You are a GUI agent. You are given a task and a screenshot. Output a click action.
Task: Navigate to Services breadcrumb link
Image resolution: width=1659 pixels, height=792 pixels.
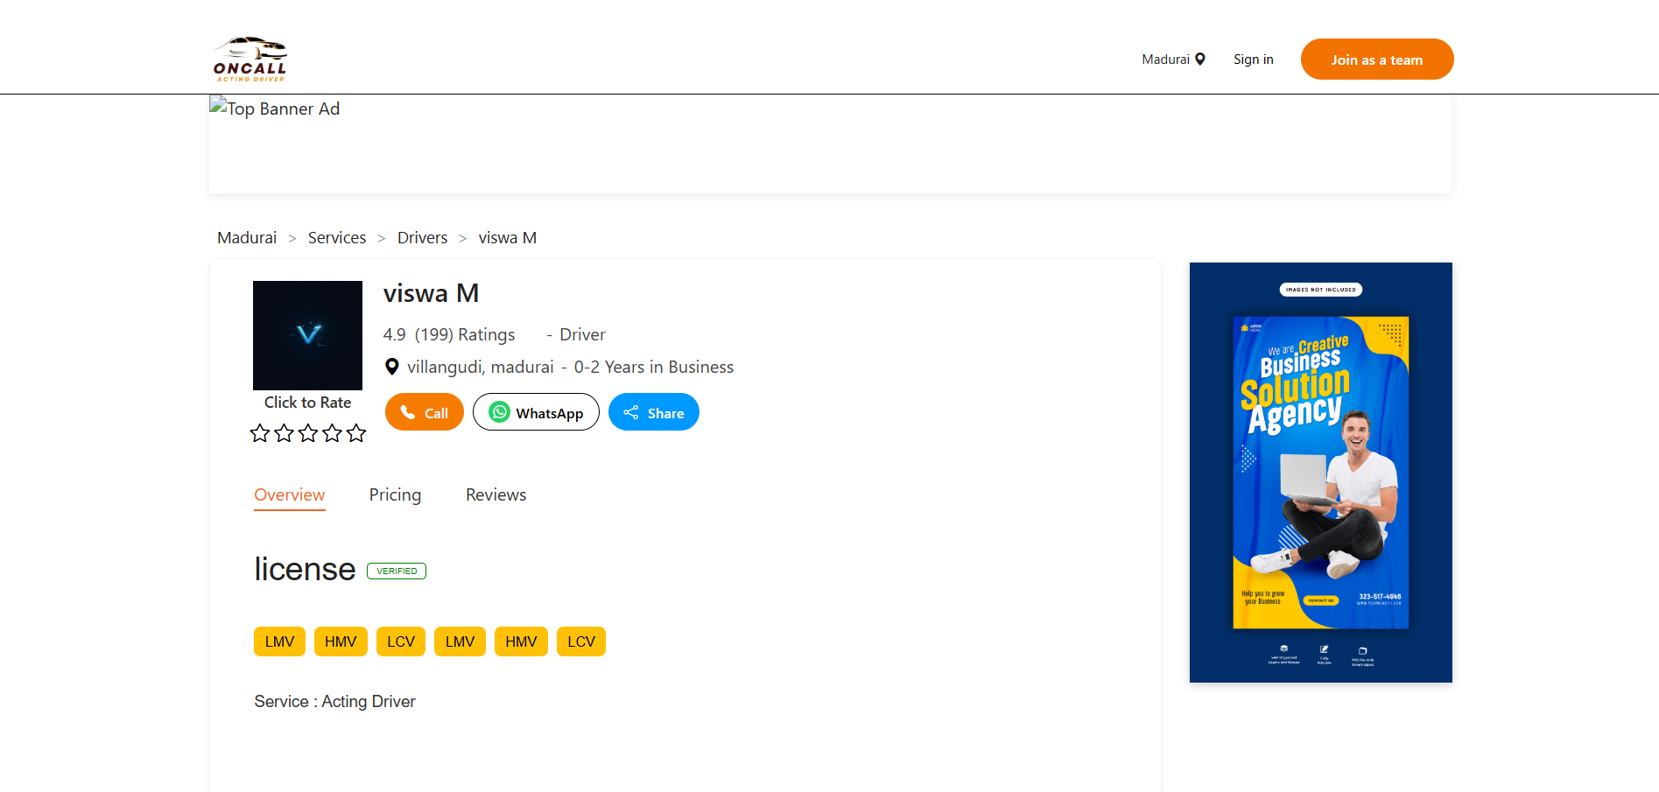tap(337, 238)
